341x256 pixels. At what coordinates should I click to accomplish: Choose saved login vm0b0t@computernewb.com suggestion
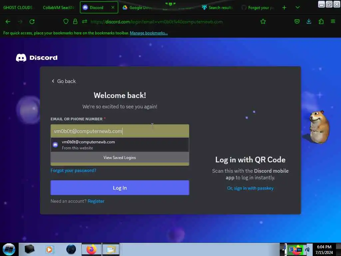click(120, 145)
